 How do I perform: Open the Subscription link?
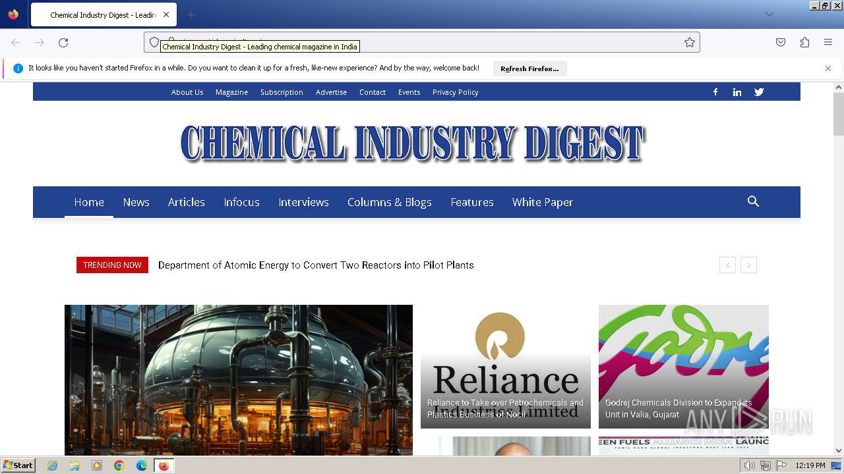pyautogui.click(x=282, y=92)
